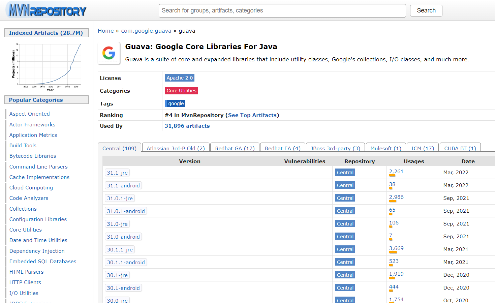Focus the search input field
The image size is (495, 303).
282,11
